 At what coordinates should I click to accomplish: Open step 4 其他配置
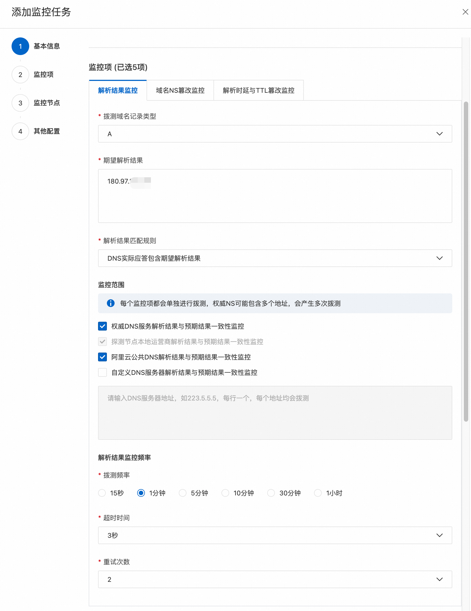(20, 131)
